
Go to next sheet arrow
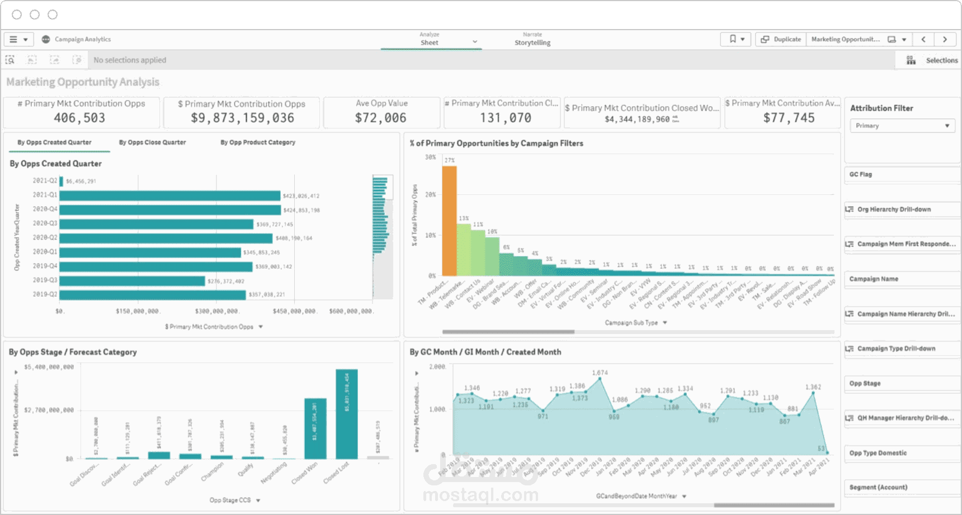click(x=945, y=39)
